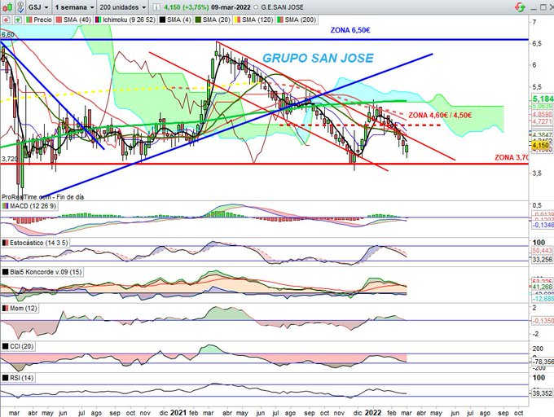The height and width of the screenshot is (417, 554).
Task: Click the 09-mar-2022 date in header
Action: click(x=231, y=7)
